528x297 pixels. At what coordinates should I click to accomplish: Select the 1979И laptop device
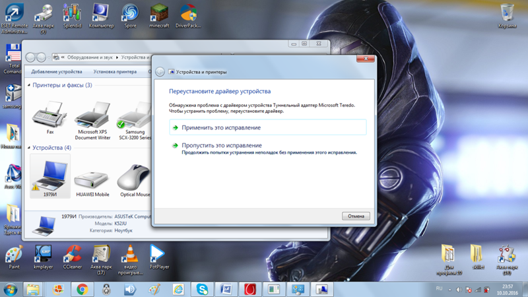pos(50,176)
